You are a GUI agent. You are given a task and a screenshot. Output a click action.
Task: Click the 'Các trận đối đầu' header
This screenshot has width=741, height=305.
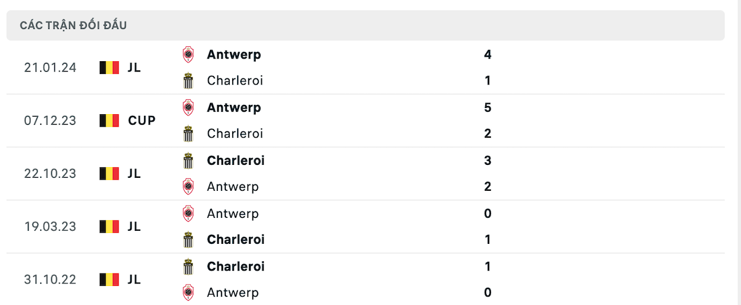click(x=73, y=25)
